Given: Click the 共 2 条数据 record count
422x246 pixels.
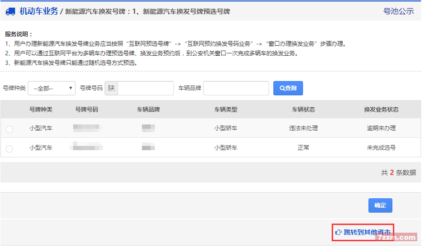Looking at the screenshot, I should tap(398, 173).
